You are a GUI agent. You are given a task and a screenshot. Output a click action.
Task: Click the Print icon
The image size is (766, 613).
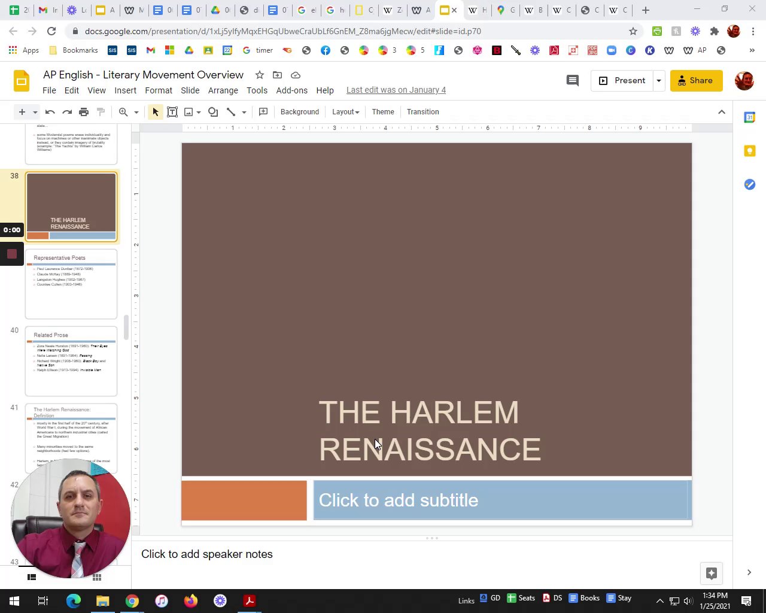pyautogui.click(x=84, y=112)
